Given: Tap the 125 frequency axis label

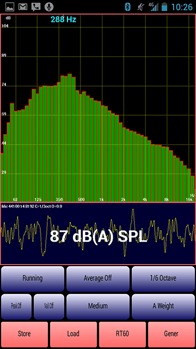Looking at the screenshot, I should (x=38, y=200).
